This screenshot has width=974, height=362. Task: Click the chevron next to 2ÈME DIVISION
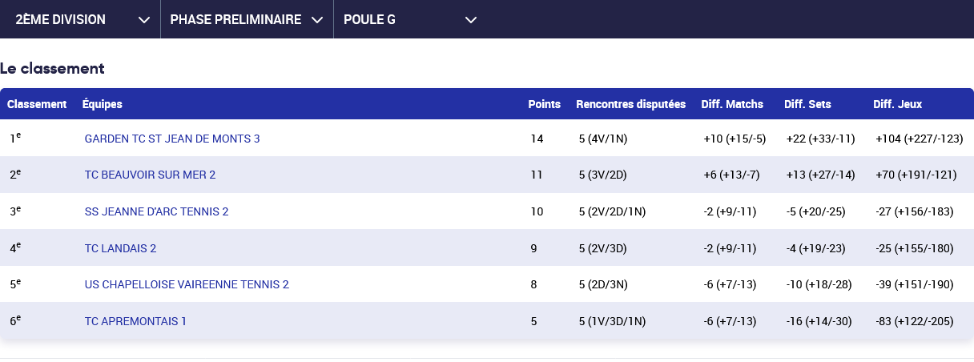point(144,20)
